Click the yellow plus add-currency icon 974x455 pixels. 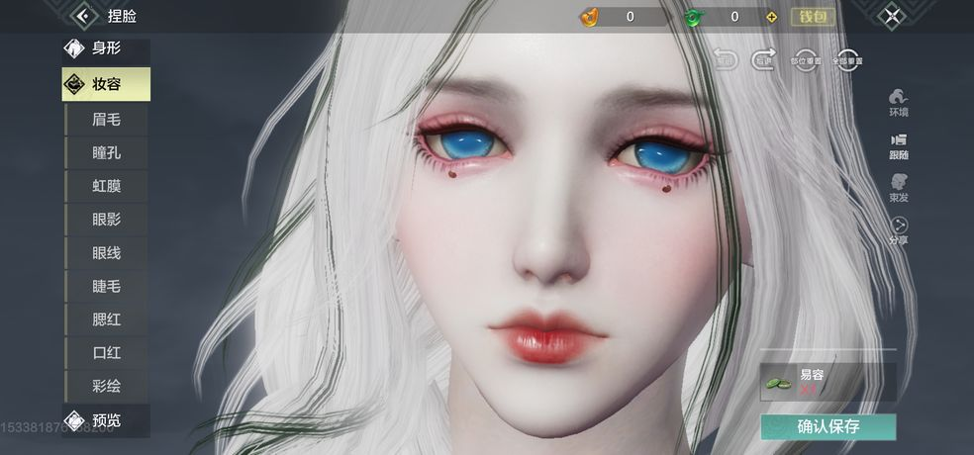[772, 17]
